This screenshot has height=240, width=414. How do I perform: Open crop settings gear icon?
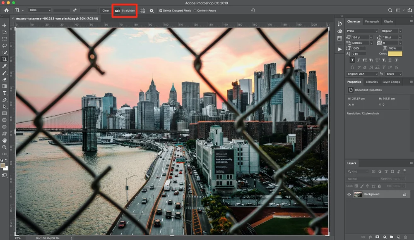(x=152, y=11)
